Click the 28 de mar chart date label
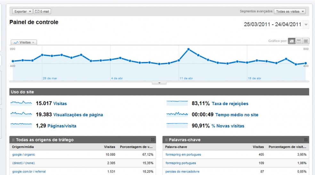315x175 pixels. tap(50, 78)
